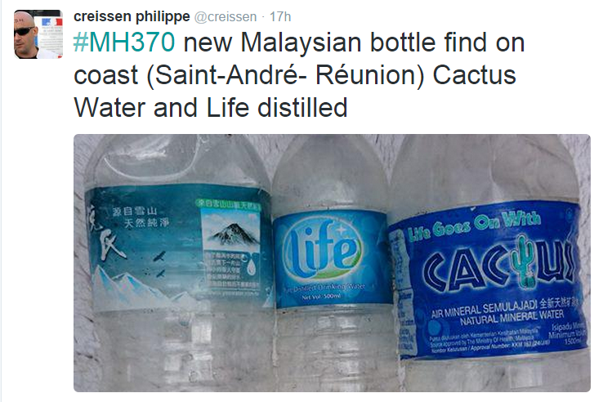Viewport: 603px width, 402px height.
Task: Open the @creissen handle link
Action: tap(226, 17)
